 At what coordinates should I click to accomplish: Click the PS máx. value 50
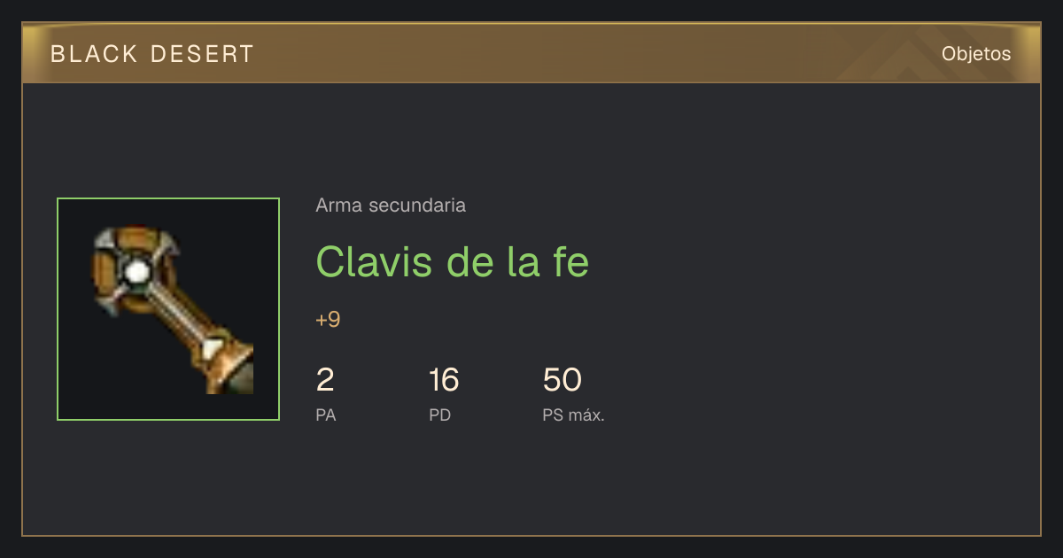563,380
